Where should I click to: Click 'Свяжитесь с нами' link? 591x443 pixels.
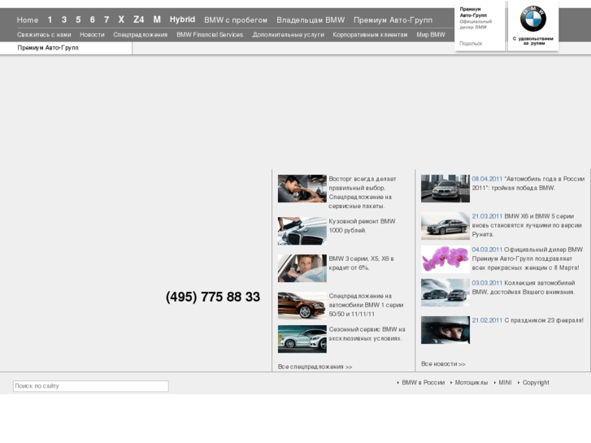pos(44,35)
